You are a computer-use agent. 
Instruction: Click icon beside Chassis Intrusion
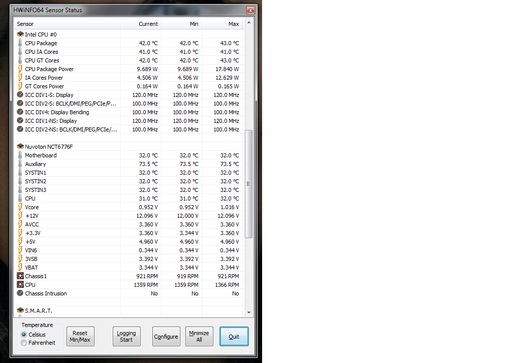[20, 293]
